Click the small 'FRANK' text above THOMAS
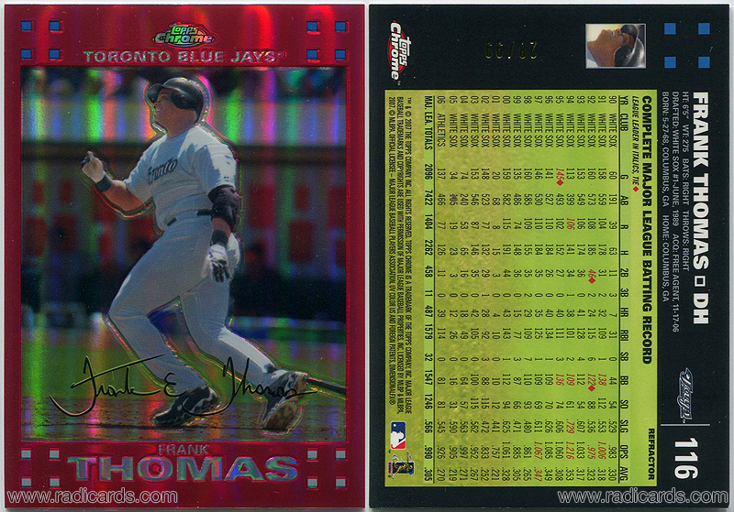The height and width of the screenshot is (512, 734). tap(183, 450)
